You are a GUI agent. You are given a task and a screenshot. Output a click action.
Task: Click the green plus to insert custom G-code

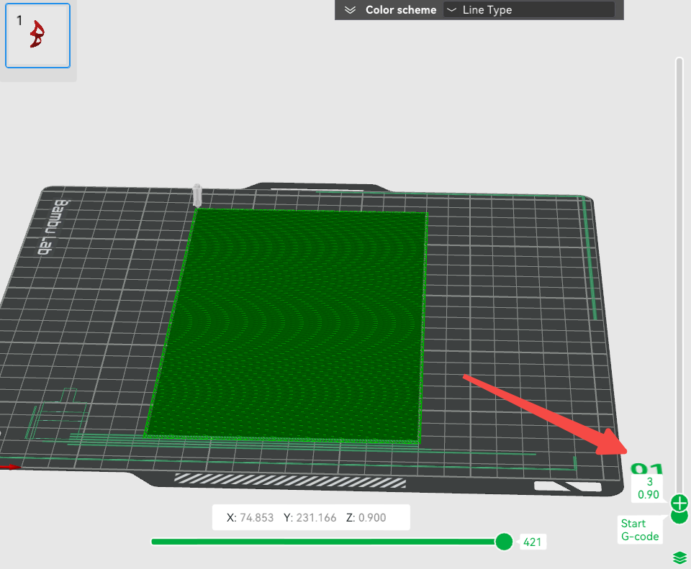[x=679, y=504]
